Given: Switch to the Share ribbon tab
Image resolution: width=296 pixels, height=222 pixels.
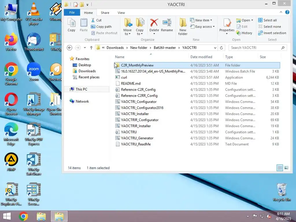Looking at the screenshot, I should (x=105, y=13).
